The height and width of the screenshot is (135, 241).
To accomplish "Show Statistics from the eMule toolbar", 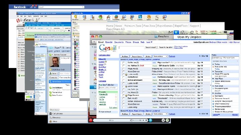I will [140, 17].
